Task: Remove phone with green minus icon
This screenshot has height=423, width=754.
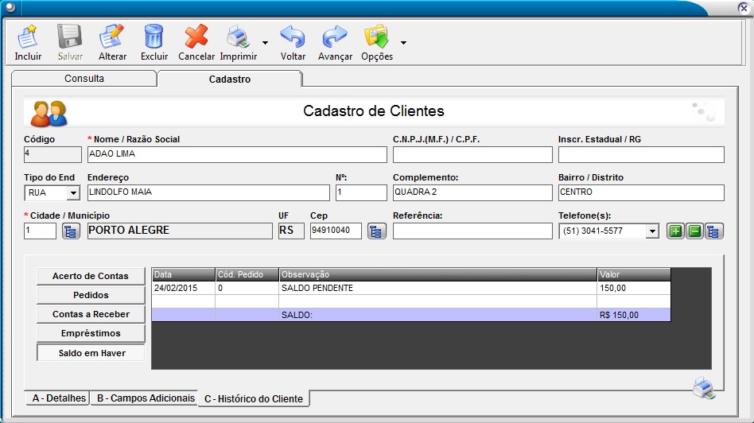Action: coord(695,231)
